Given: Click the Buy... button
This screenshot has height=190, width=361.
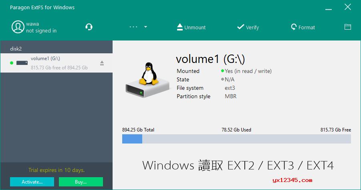Looking at the screenshot, I should pos(81,182).
